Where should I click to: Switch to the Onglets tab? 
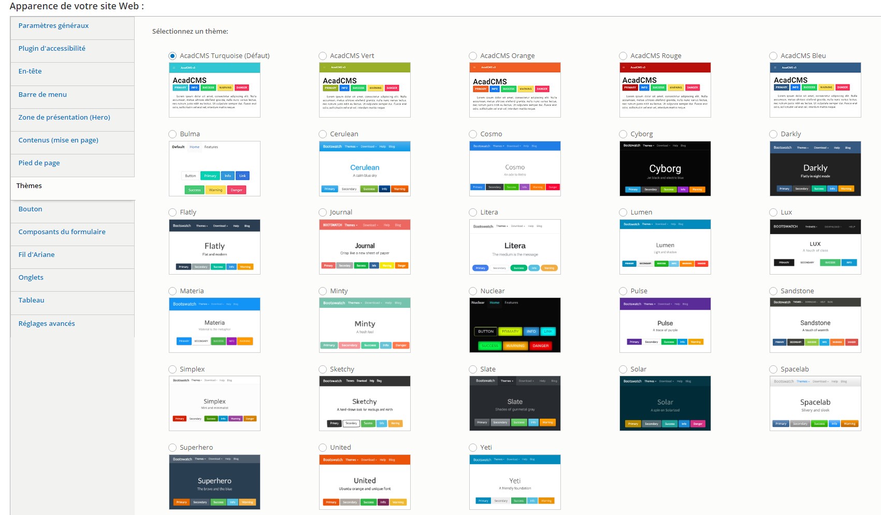pos(73,280)
